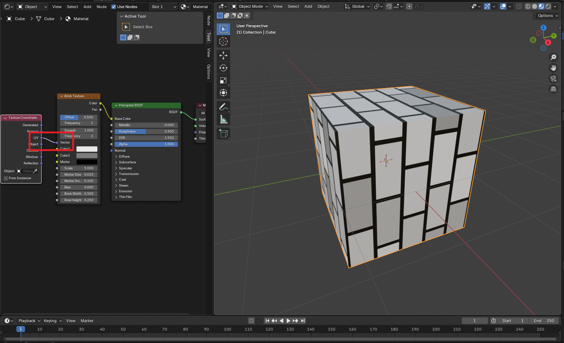Image resolution: width=564 pixels, height=343 pixels.
Task: Toggle proportional editing button
Action: 409,6
